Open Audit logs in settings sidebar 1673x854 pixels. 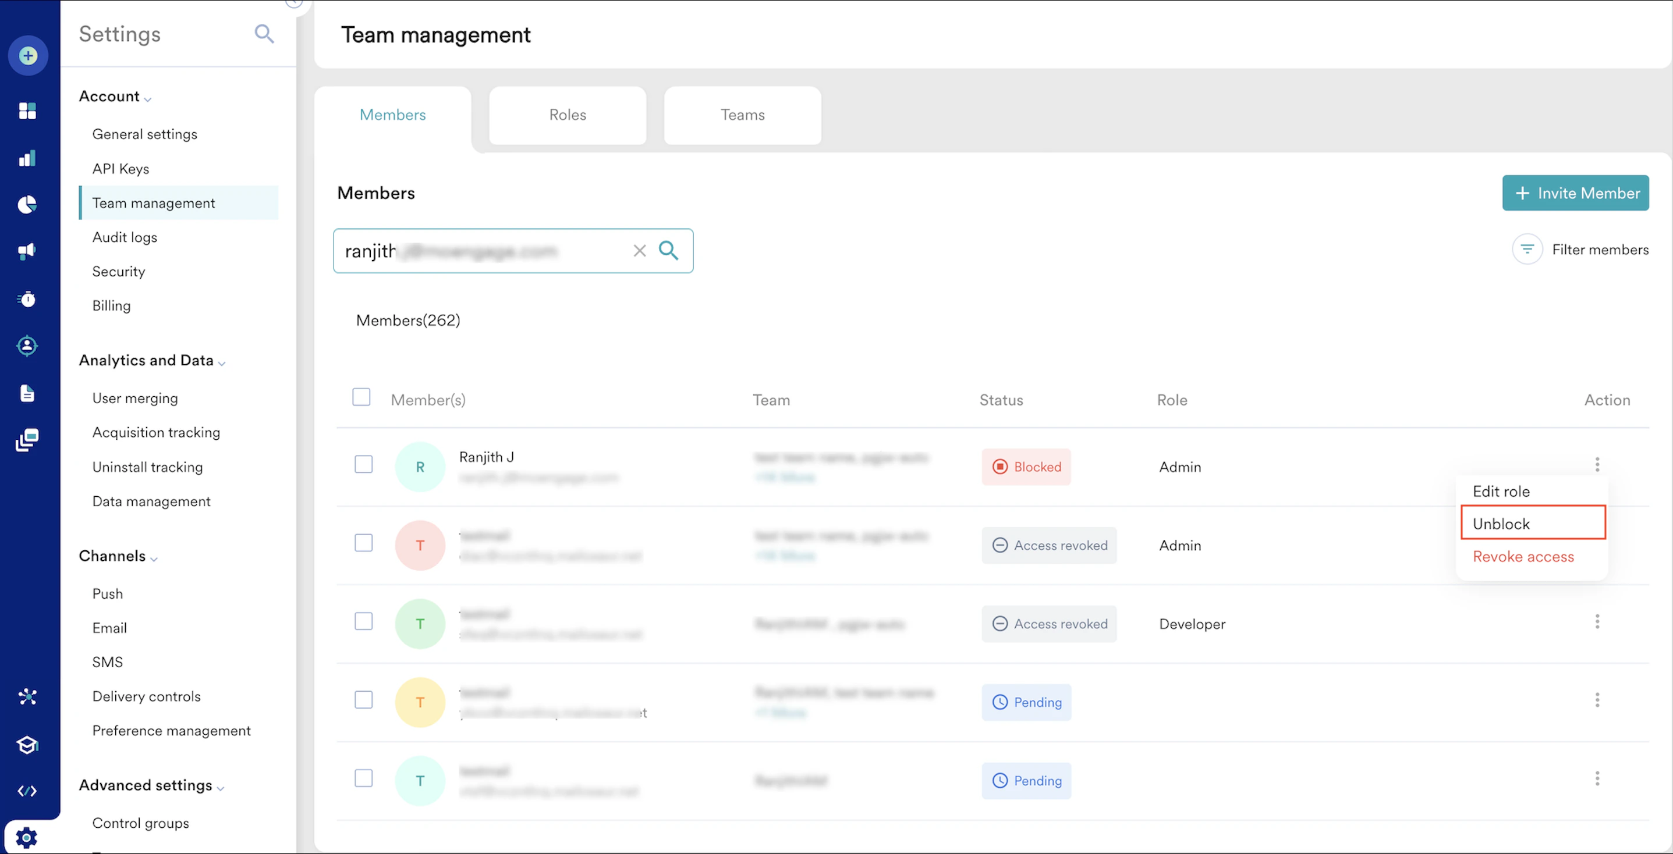click(125, 237)
